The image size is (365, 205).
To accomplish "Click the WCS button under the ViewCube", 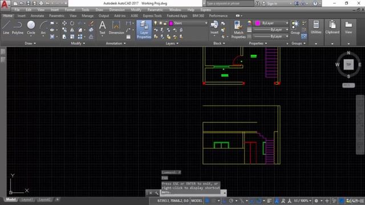I will click(x=348, y=85).
